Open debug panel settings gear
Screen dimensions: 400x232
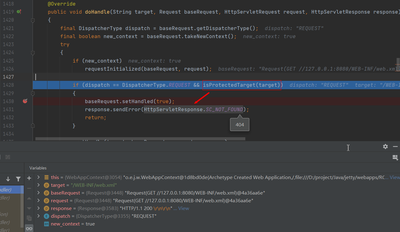pyautogui.click(x=385, y=147)
